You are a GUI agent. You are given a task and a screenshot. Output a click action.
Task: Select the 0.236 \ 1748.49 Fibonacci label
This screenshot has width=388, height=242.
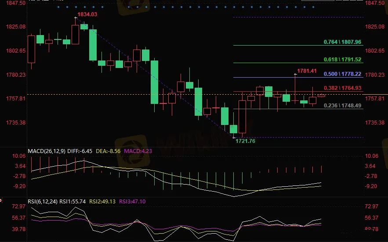[x=342, y=106]
